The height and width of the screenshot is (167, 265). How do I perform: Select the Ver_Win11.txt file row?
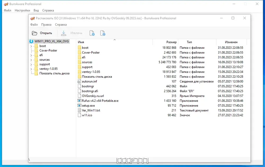91,110
